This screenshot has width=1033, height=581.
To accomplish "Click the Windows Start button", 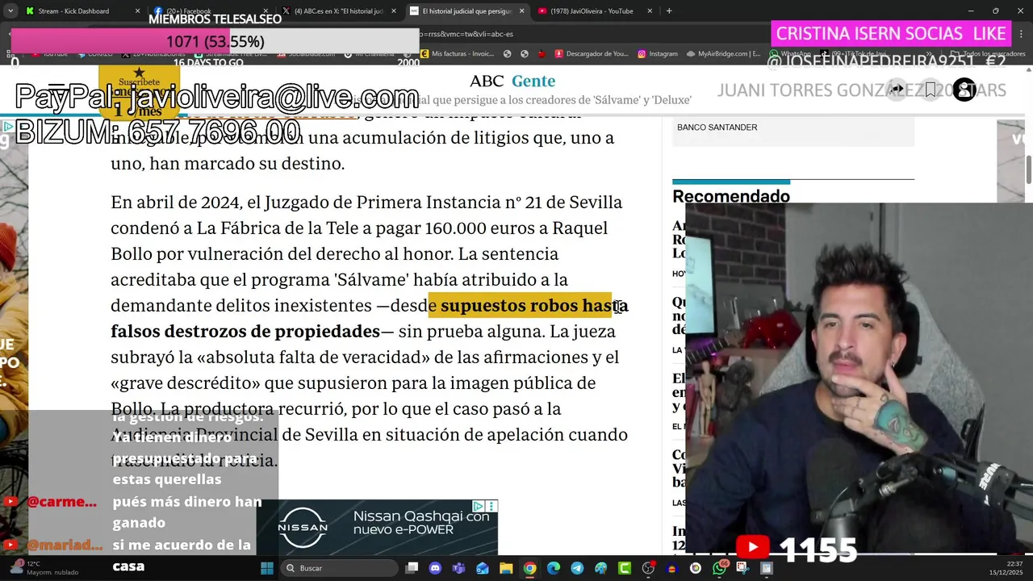I will (267, 568).
